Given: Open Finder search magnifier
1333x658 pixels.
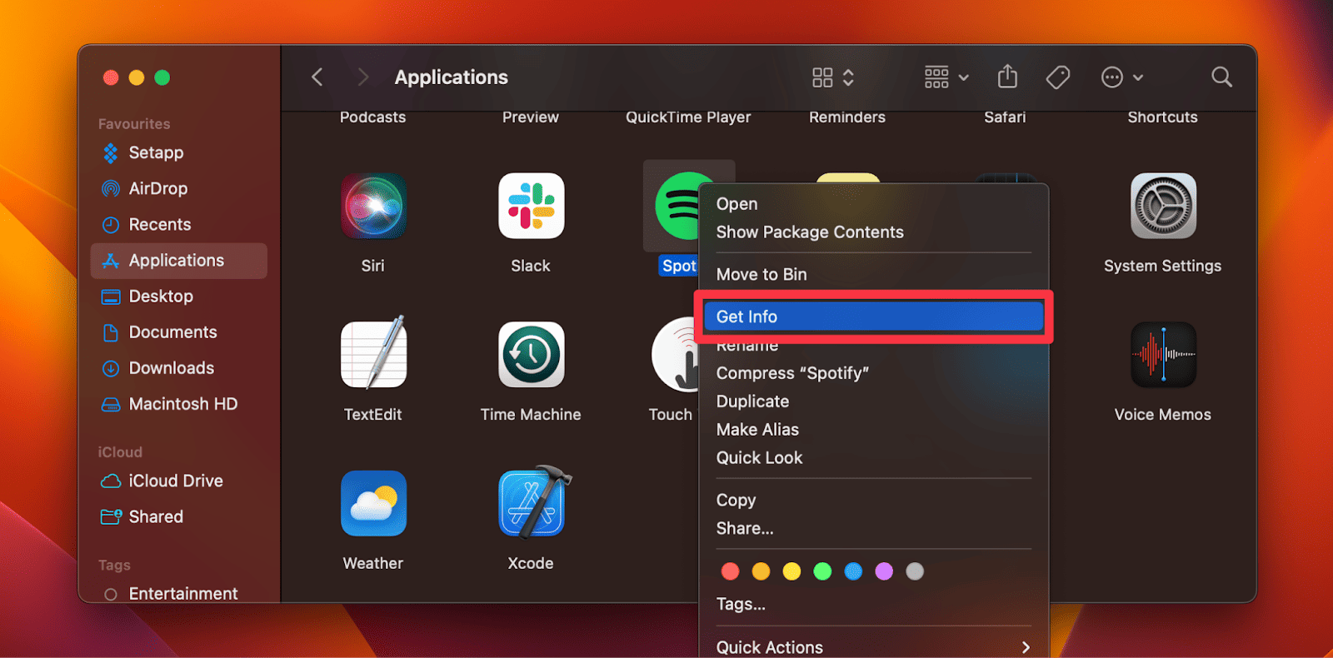Looking at the screenshot, I should (1221, 77).
